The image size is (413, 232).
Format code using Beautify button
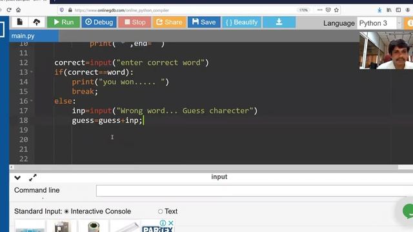tap(241, 22)
